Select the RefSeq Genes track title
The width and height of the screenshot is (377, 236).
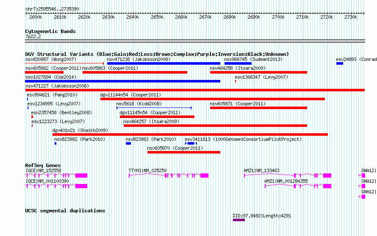[43, 165]
